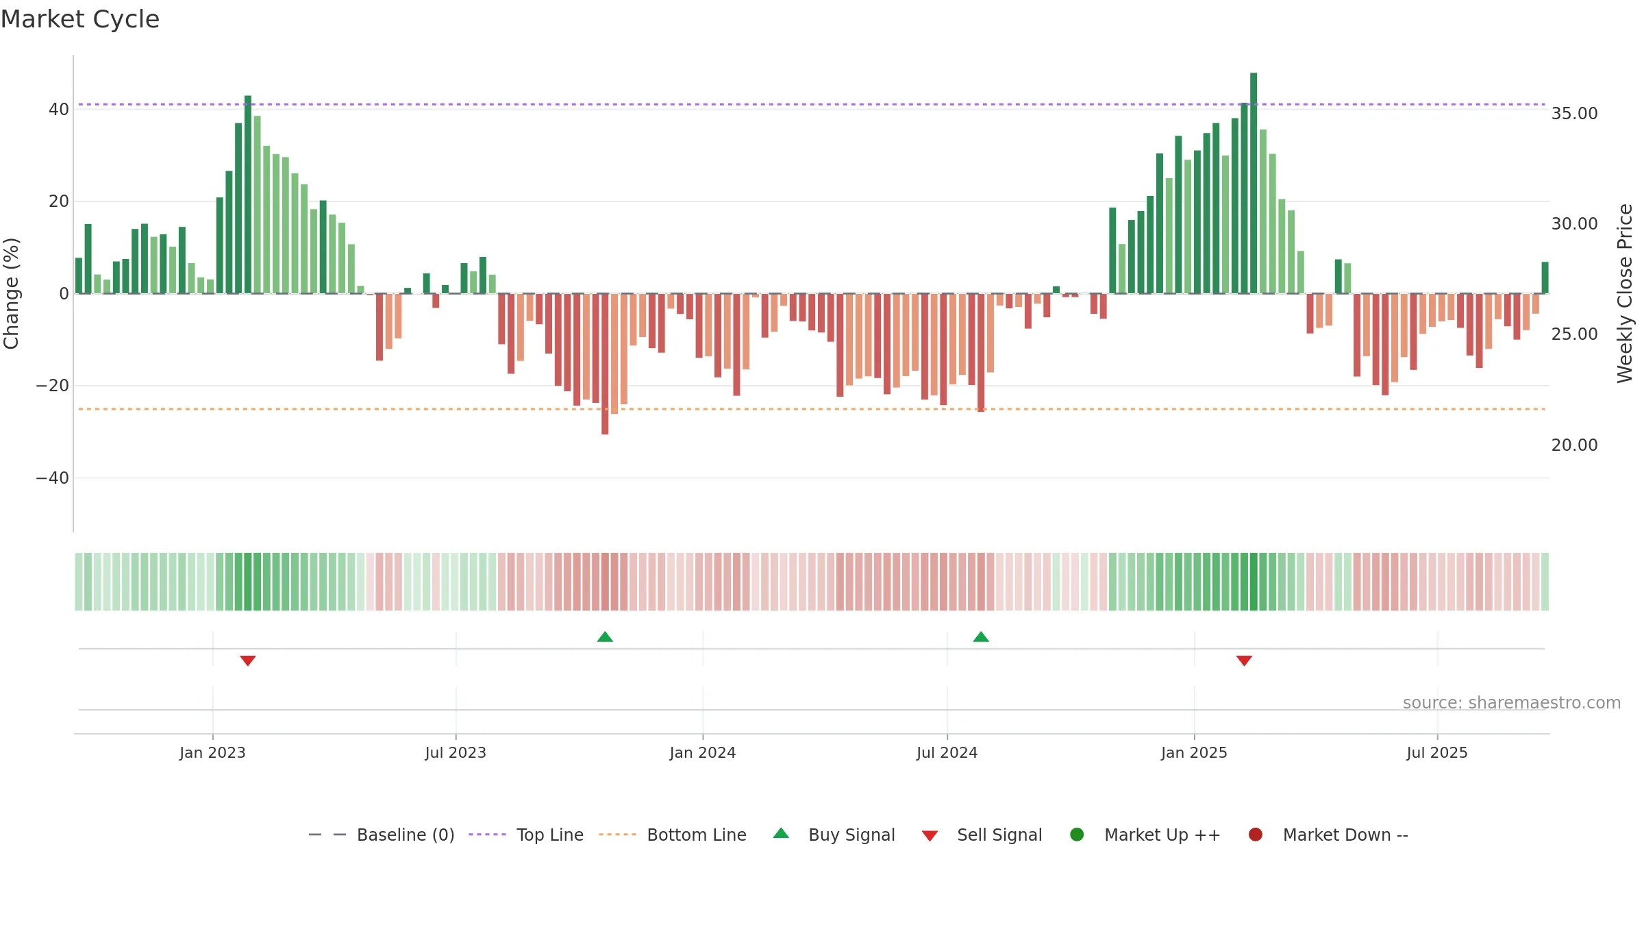Click the source: sharemaestro.com text
The height and width of the screenshot is (925, 1644).
click(1512, 702)
